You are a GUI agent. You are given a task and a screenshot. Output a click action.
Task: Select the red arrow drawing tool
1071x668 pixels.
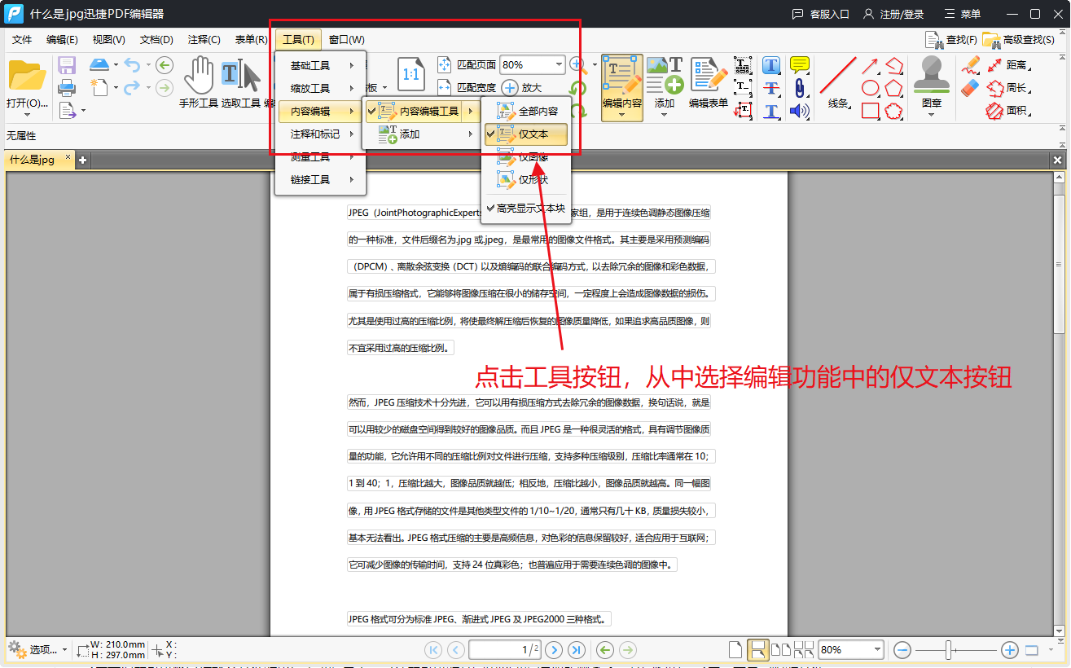point(870,65)
